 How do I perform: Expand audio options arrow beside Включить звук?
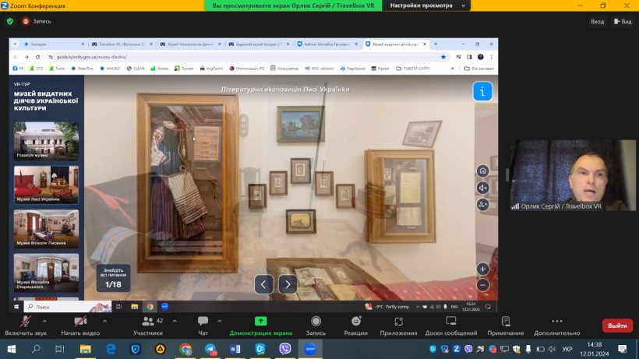click(x=44, y=321)
